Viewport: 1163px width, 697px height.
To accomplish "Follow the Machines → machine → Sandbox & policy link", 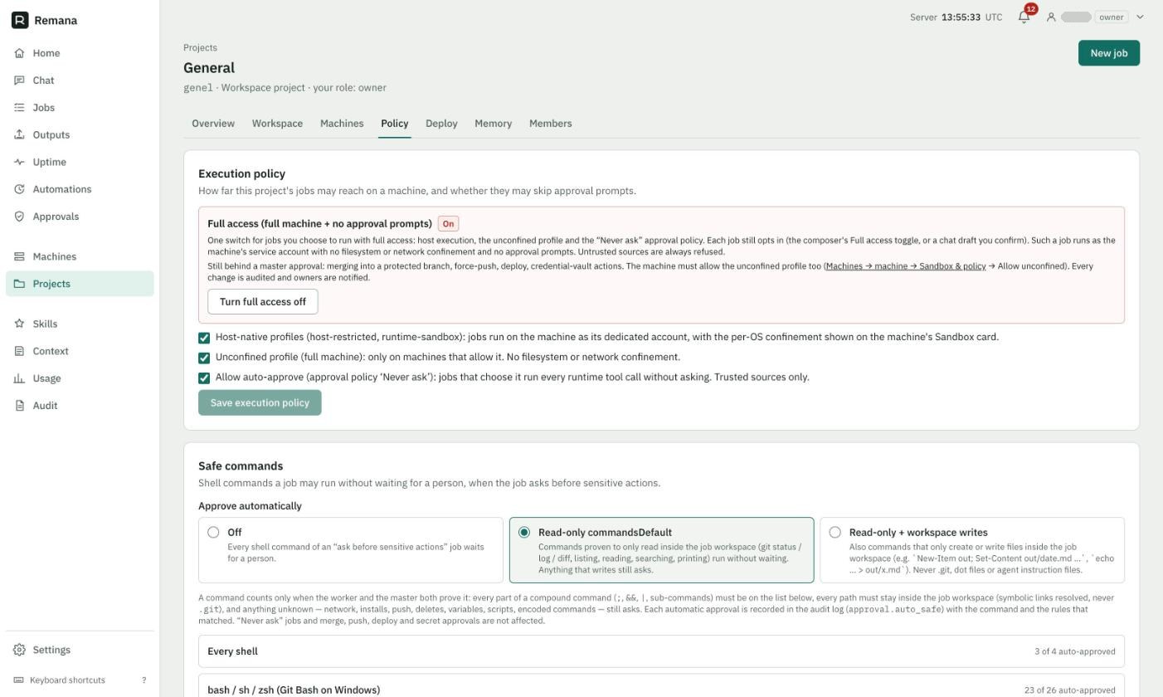I will tap(906, 266).
